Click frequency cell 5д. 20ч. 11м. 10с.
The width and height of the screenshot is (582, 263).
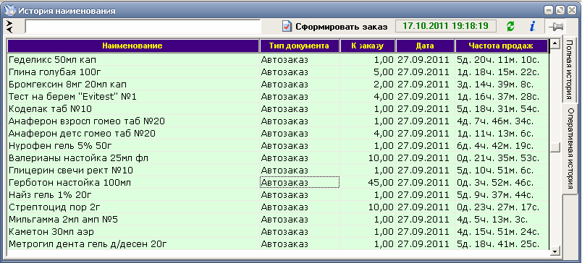(502, 60)
